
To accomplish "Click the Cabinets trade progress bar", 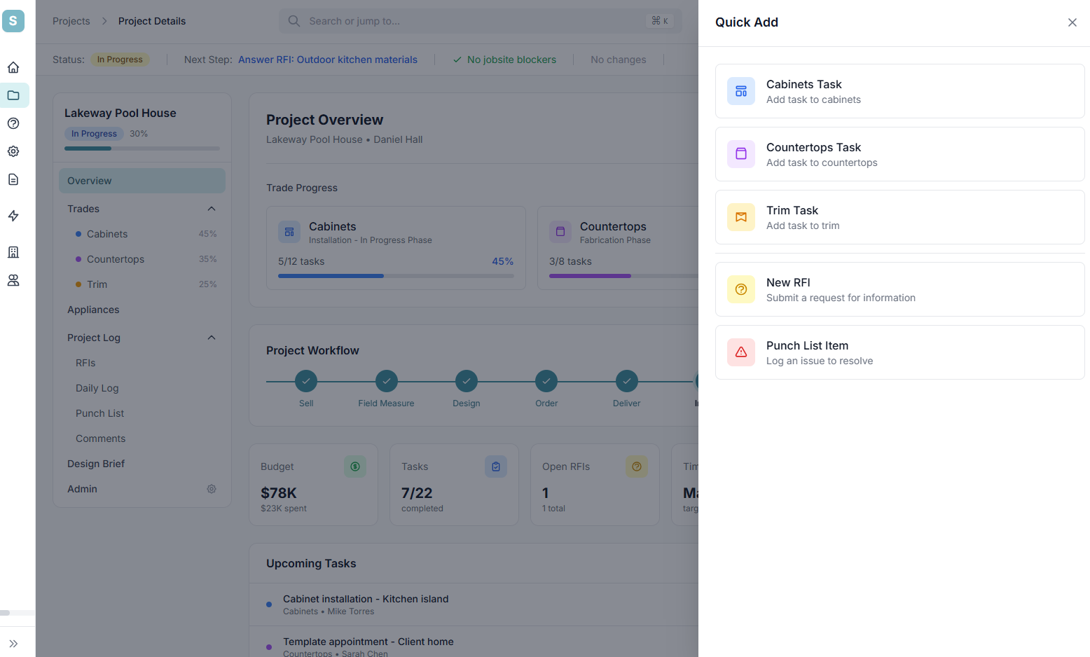I will pyautogui.click(x=396, y=275).
